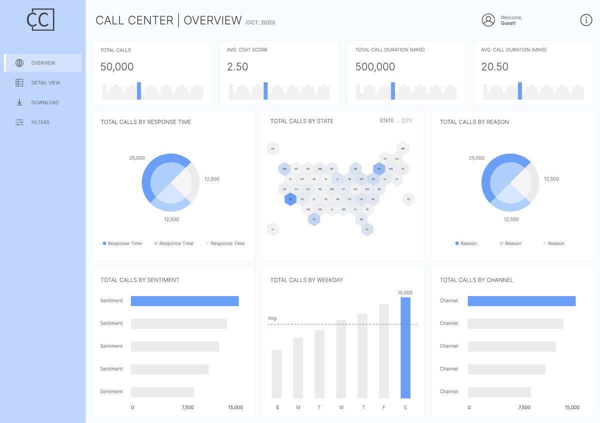The height and width of the screenshot is (423, 600).
Task: Select the GA hexagon on the map
Action: click(361, 219)
